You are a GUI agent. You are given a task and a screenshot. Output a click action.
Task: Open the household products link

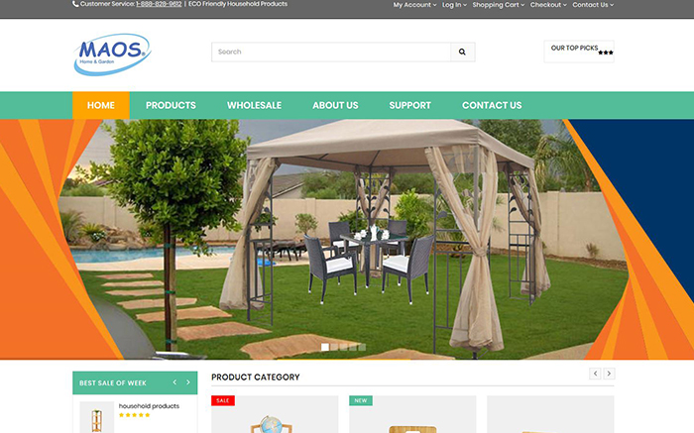[x=149, y=406]
